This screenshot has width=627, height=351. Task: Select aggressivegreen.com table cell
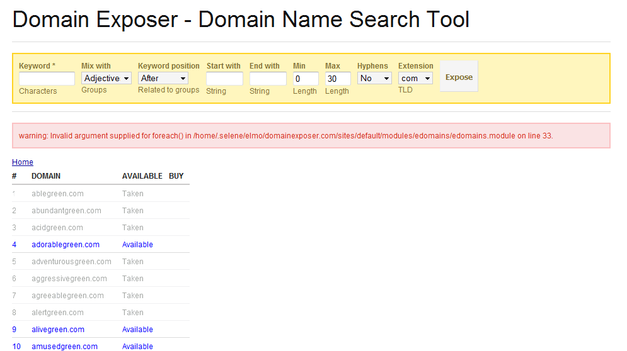coord(69,278)
